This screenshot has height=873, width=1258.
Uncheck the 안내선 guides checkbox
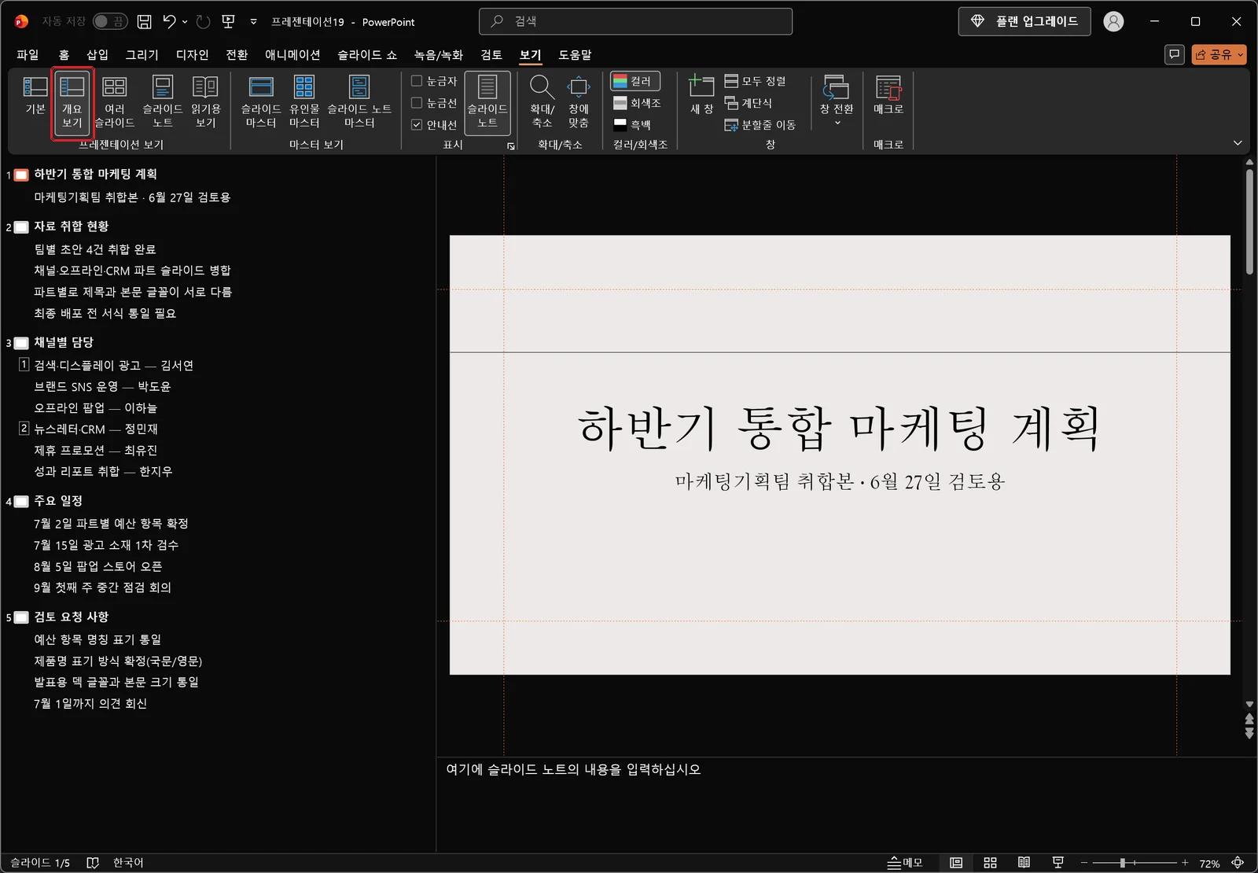click(x=417, y=124)
